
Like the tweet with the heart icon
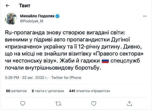point(94,103)
